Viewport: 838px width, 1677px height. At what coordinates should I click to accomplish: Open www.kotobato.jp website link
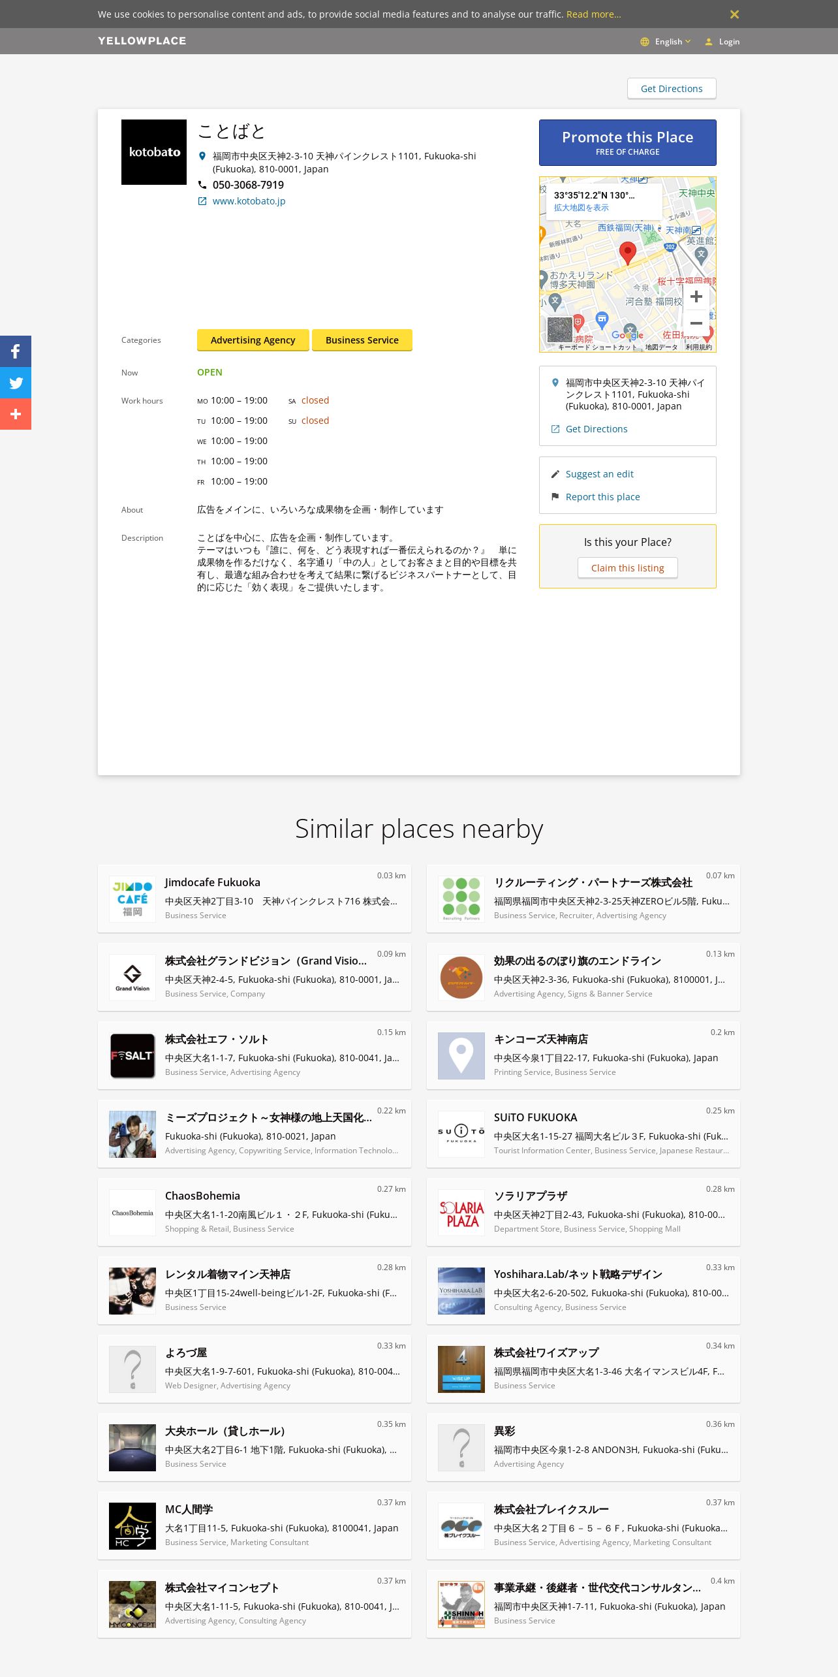[249, 201]
